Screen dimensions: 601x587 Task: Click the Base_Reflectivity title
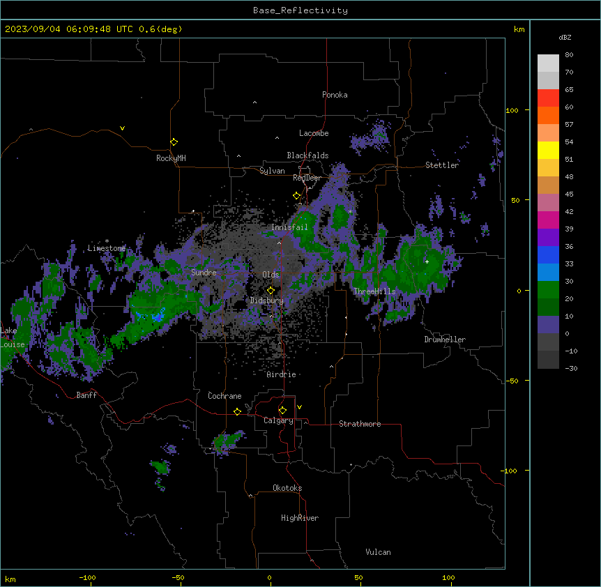pos(300,10)
